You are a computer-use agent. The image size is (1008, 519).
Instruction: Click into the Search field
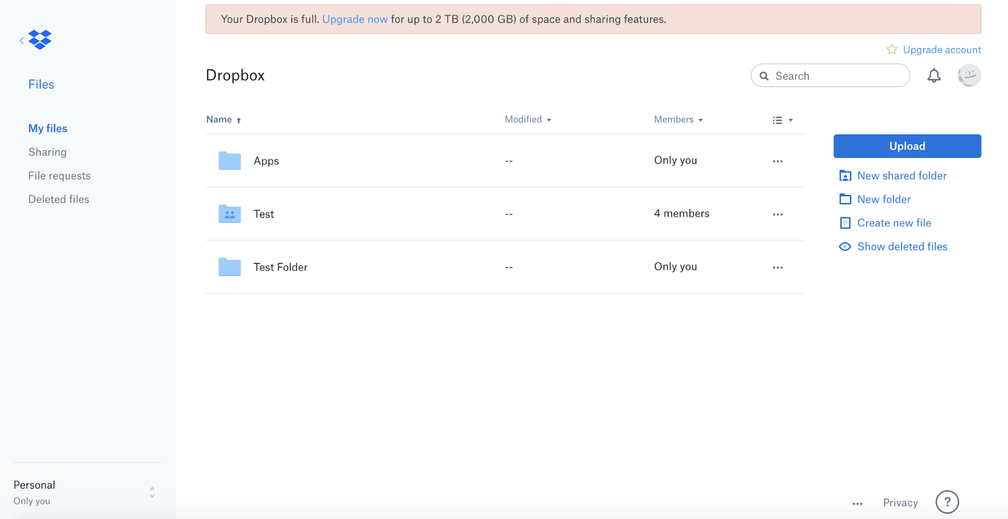click(837, 76)
